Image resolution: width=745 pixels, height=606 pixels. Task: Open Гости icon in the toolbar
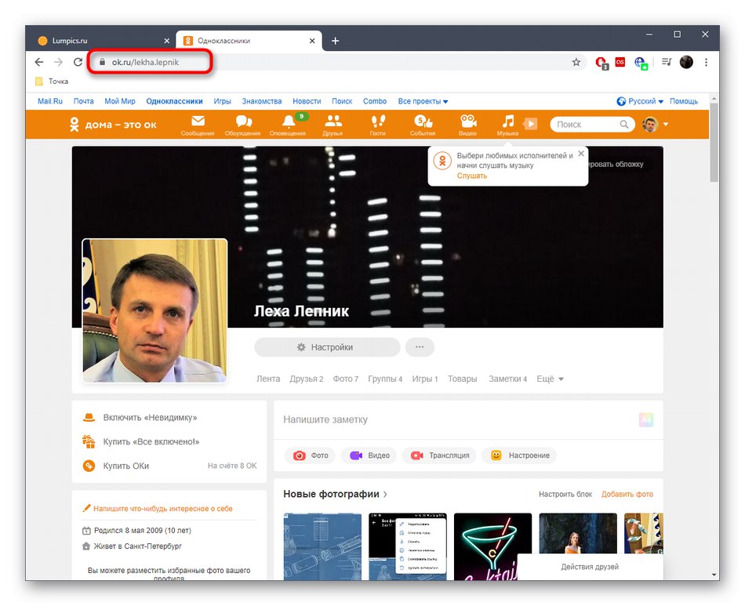tap(378, 124)
